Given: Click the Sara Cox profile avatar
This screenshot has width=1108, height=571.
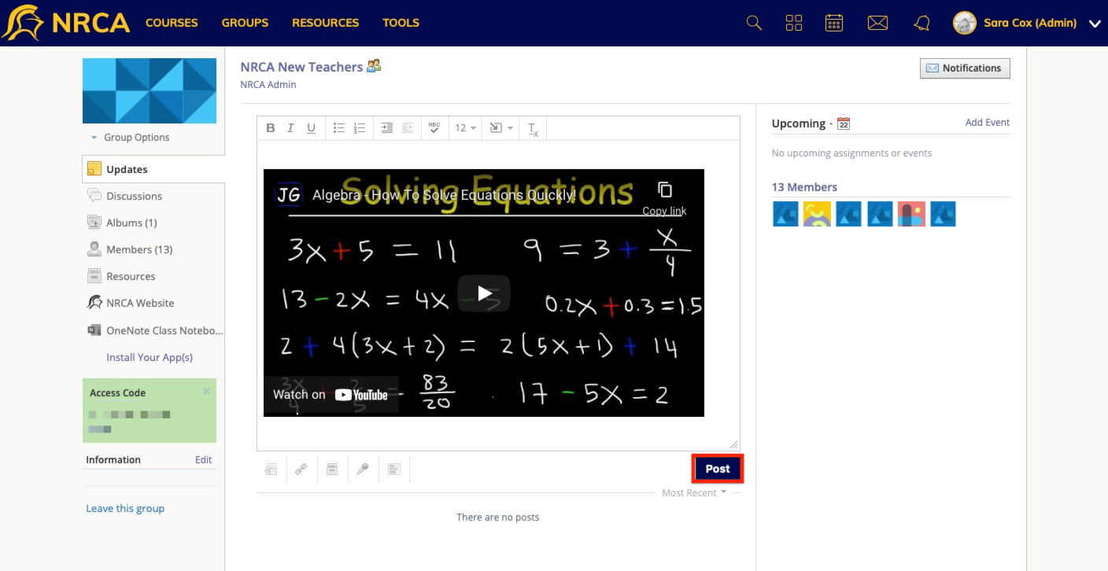Looking at the screenshot, I should tap(965, 23).
